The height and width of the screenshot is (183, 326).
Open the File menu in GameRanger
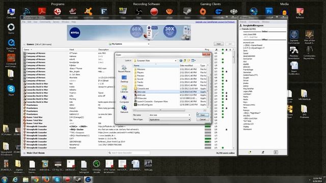point(24,22)
